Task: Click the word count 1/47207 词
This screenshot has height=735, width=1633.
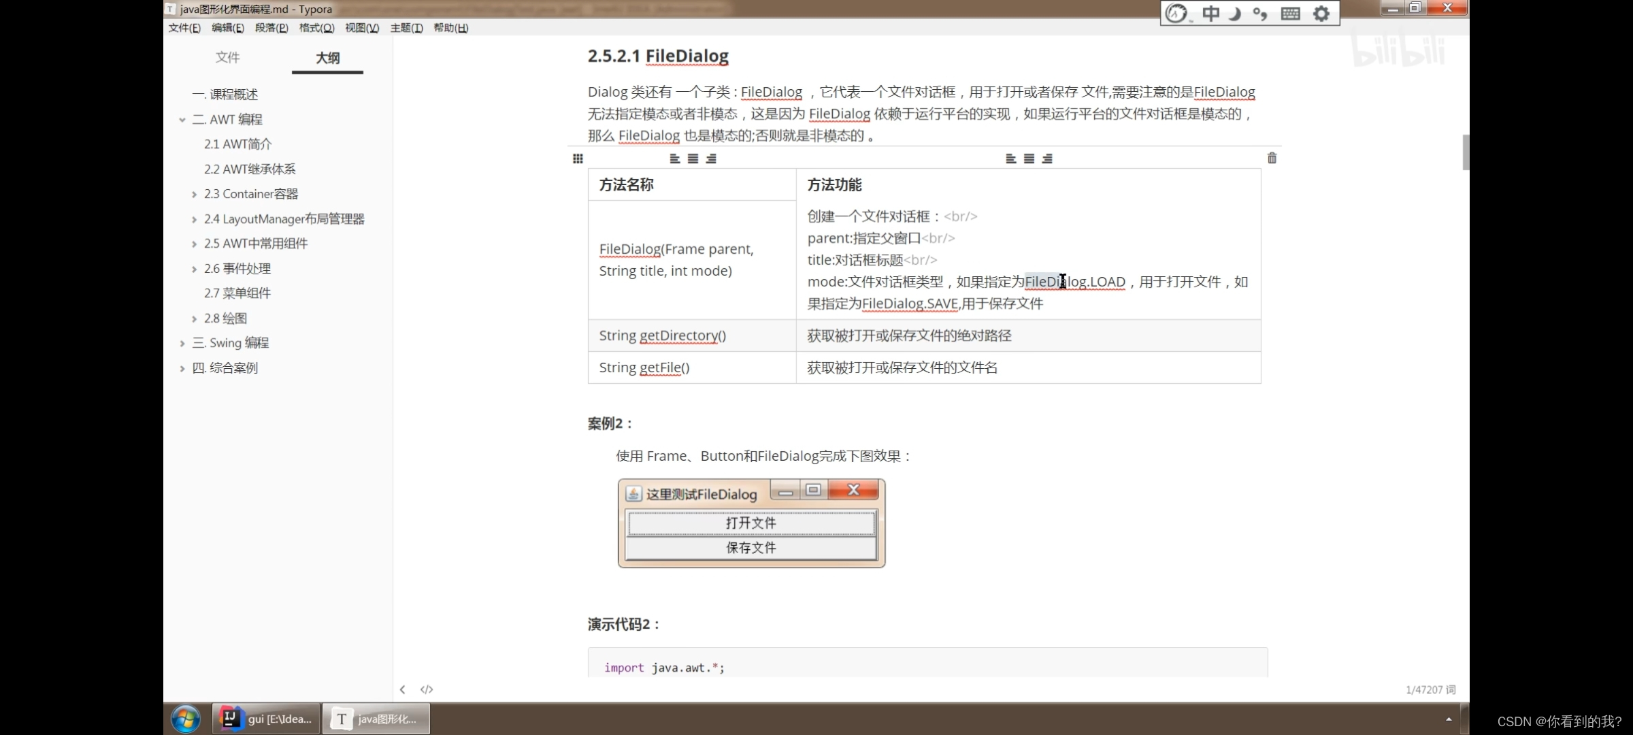Action: tap(1430, 689)
